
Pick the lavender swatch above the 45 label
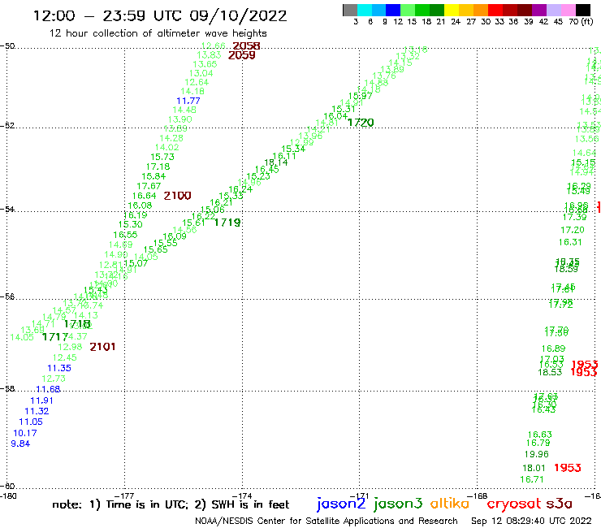click(553, 10)
